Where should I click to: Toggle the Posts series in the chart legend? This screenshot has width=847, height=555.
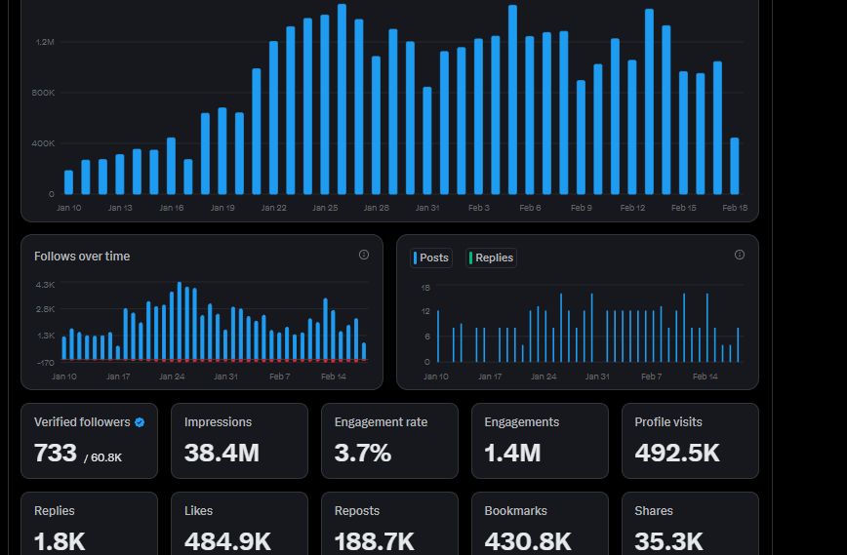tap(431, 258)
